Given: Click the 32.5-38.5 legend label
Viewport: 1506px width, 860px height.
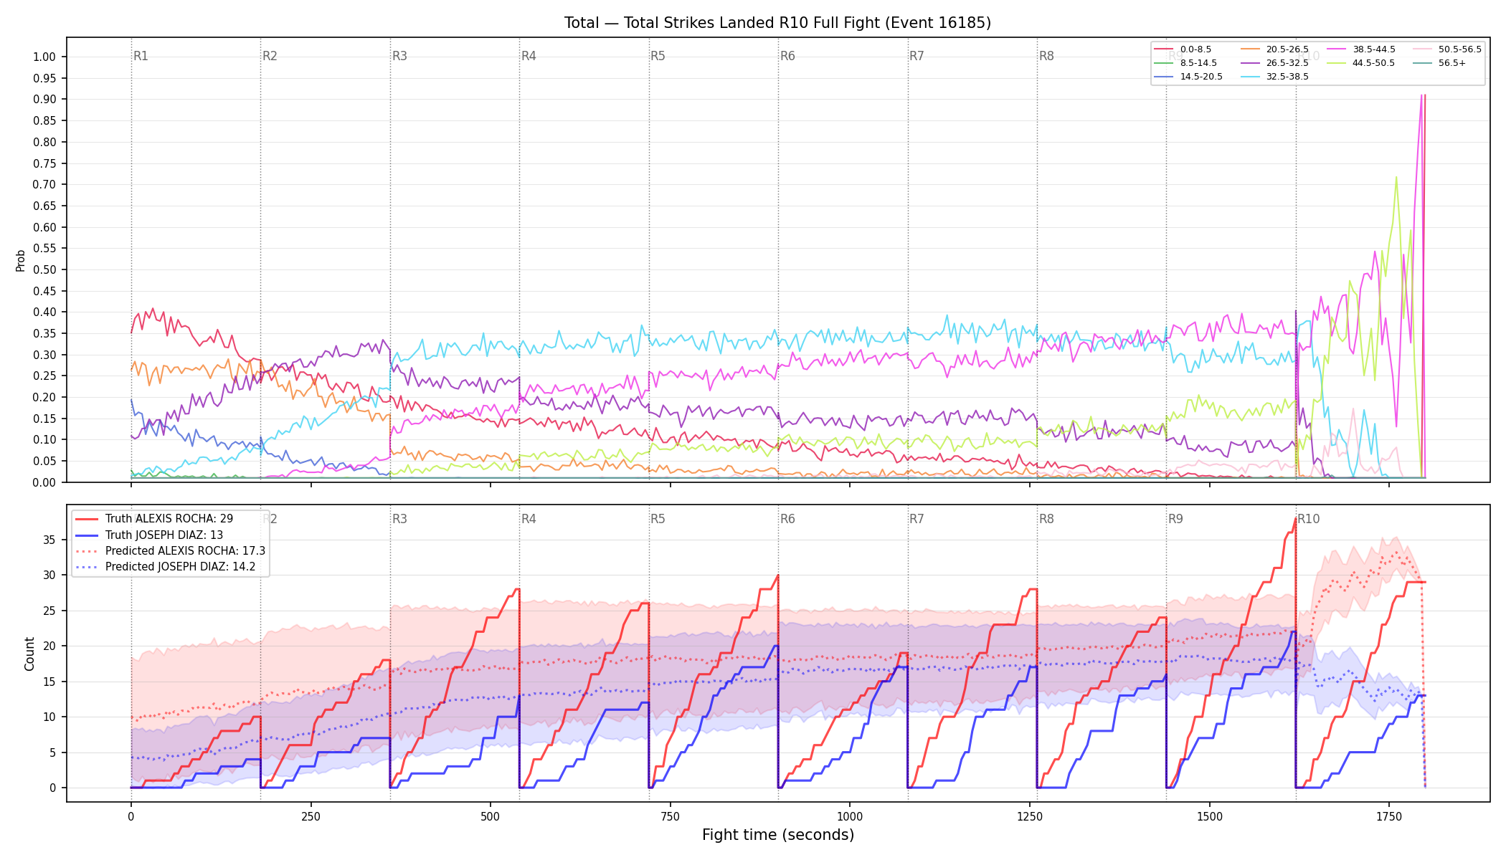Looking at the screenshot, I should (1287, 77).
